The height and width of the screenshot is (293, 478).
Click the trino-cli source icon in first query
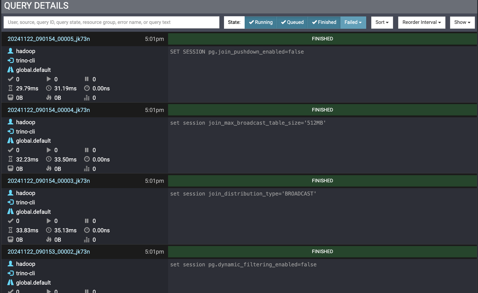click(10, 60)
